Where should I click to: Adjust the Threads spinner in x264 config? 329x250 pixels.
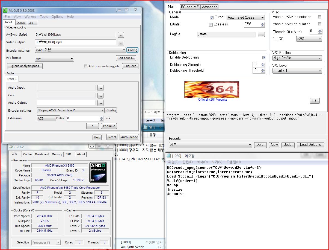tap(320, 31)
